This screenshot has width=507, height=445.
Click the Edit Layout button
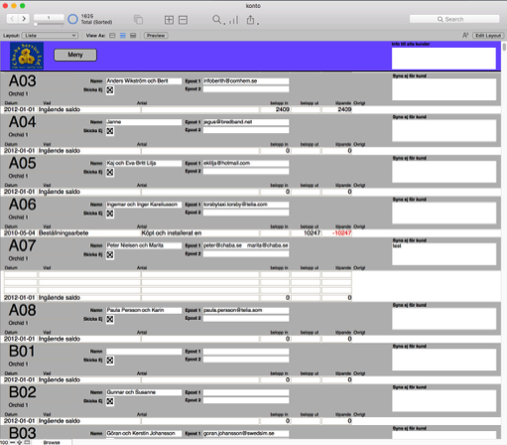click(x=488, y=36)
